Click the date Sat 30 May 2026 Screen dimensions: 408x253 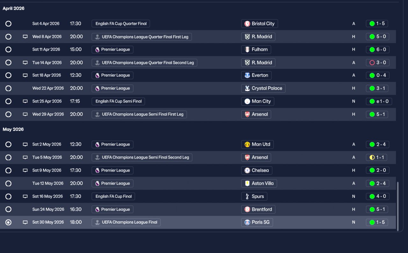[48, 222]
